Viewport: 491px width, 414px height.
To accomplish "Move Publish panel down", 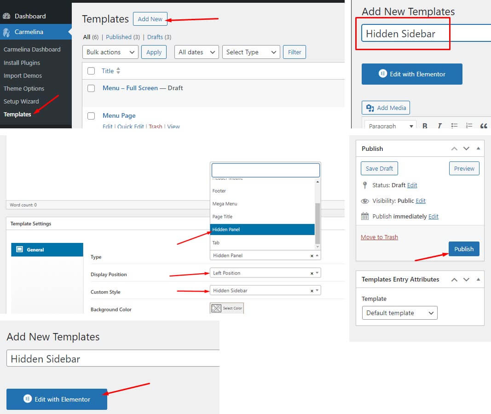I will [466, 149].
